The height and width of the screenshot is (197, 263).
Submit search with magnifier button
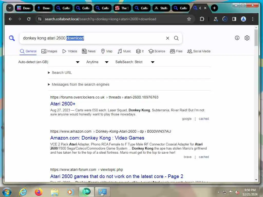pos(176,38)
